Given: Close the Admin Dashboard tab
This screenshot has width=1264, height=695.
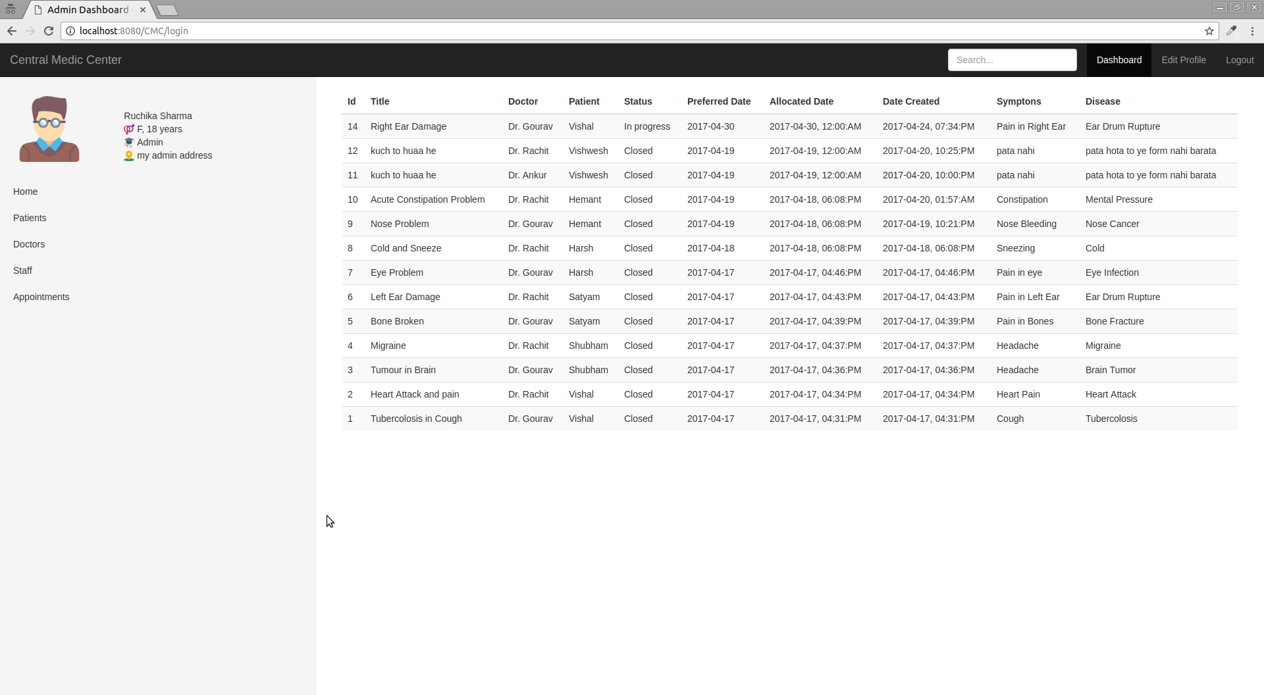Looking at the screenshot, I should pos(143,10).
